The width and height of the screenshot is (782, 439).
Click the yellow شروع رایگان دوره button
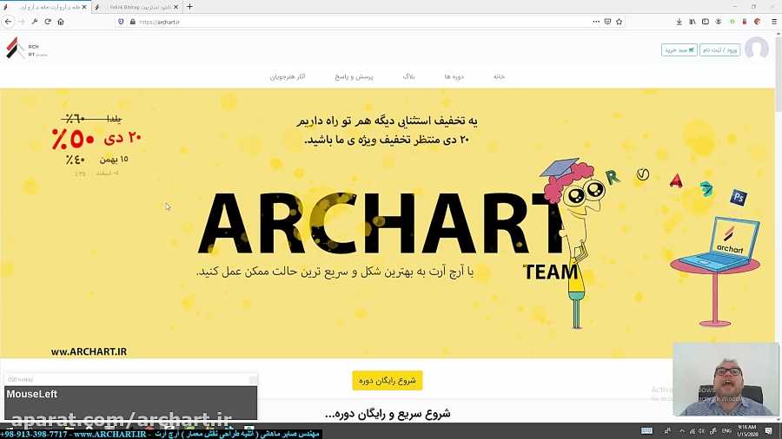[388, 380]
